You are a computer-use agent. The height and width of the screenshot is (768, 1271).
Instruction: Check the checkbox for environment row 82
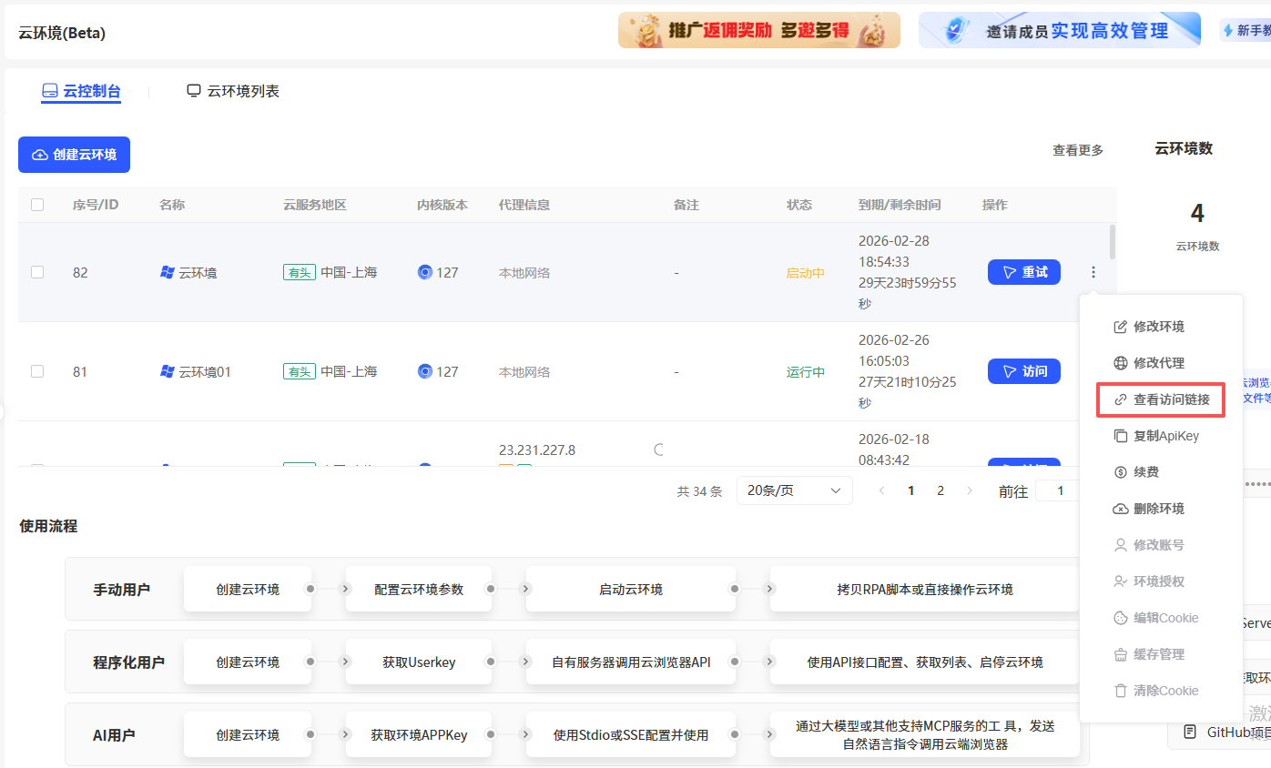36,271
